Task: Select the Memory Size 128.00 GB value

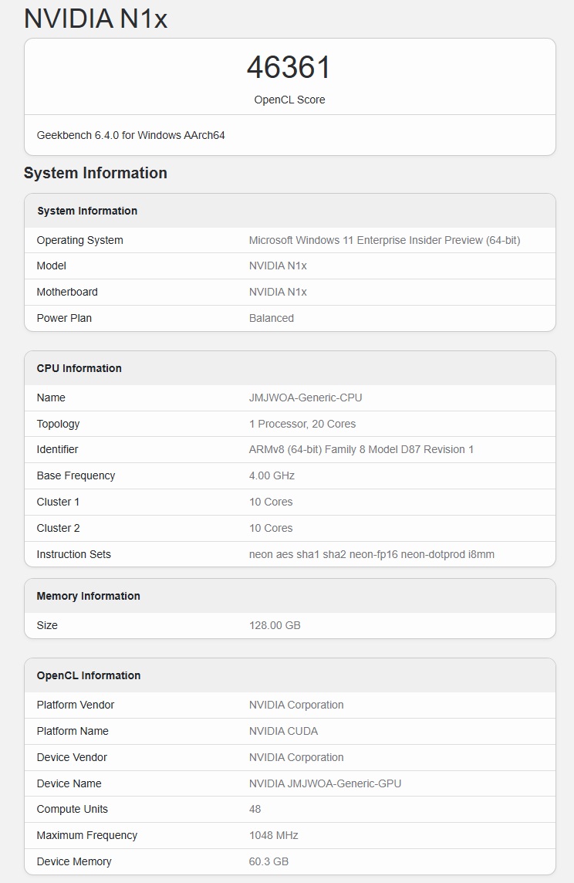Action: 275,626
